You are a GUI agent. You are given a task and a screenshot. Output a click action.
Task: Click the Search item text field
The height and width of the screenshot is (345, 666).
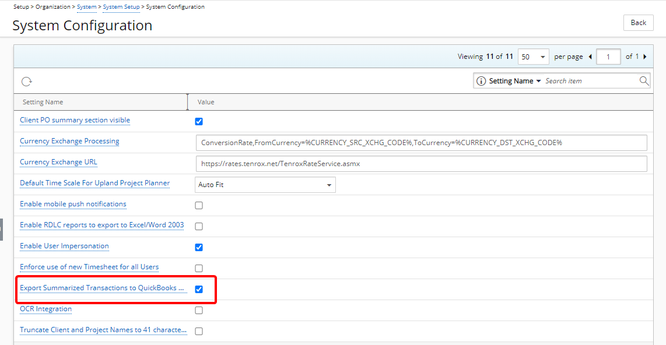coord(590,81)
